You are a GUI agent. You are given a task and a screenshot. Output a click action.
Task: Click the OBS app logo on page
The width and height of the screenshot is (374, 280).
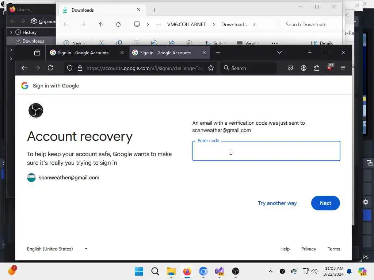click(36, 110)
